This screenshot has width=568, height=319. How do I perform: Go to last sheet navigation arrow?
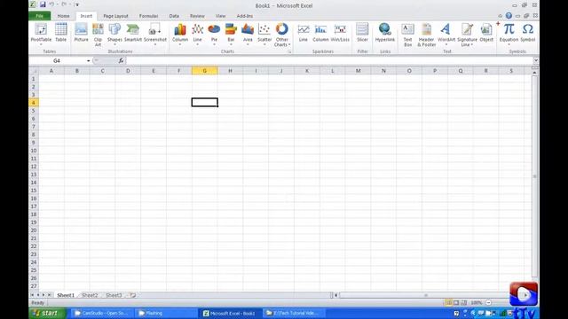tap(50, 295)
